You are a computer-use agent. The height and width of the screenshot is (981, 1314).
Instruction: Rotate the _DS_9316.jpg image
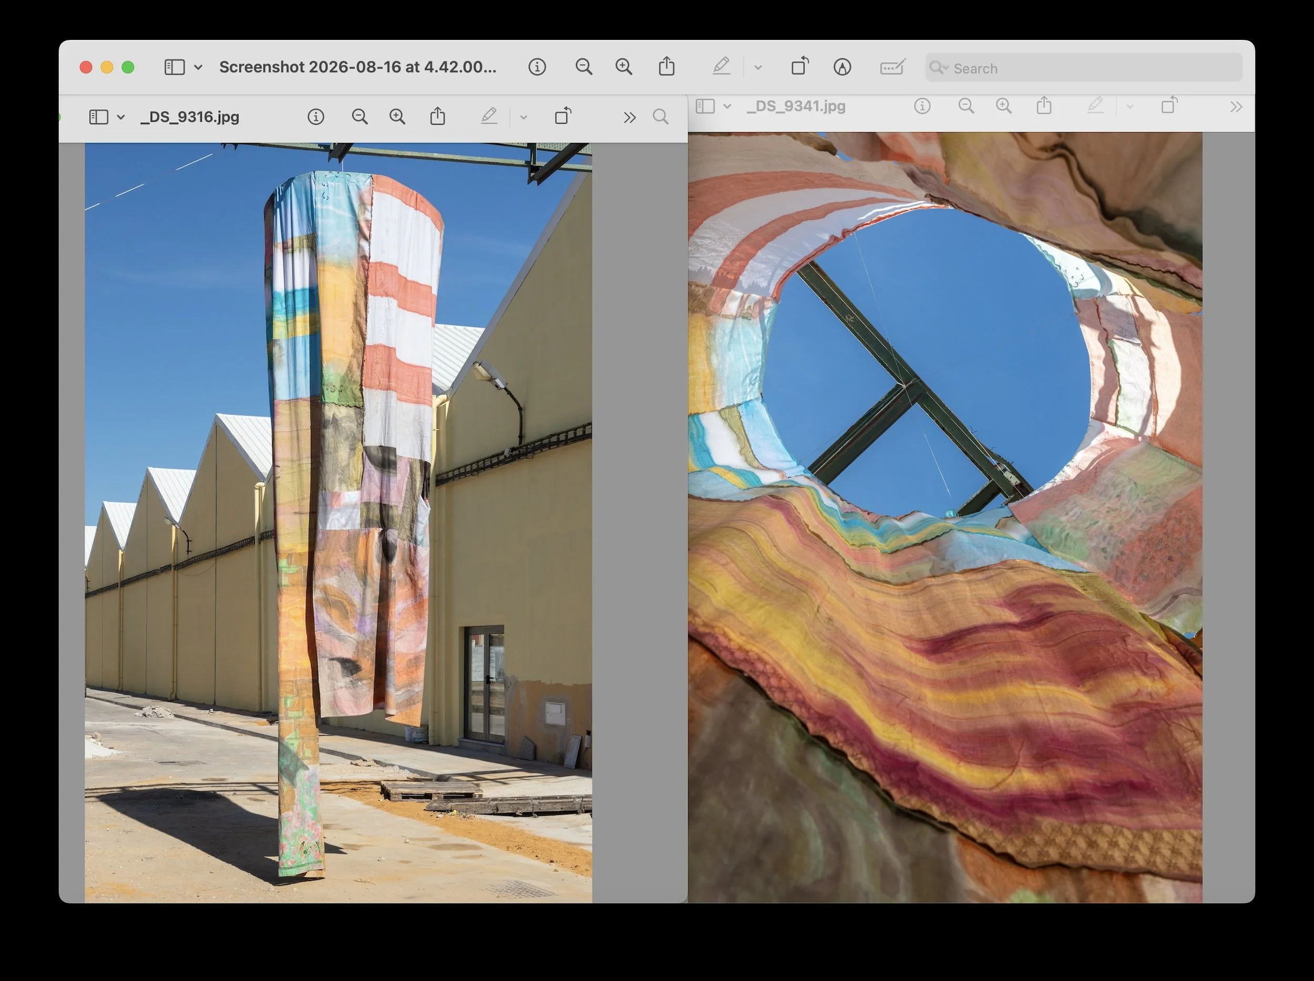(x=563, y=116)
